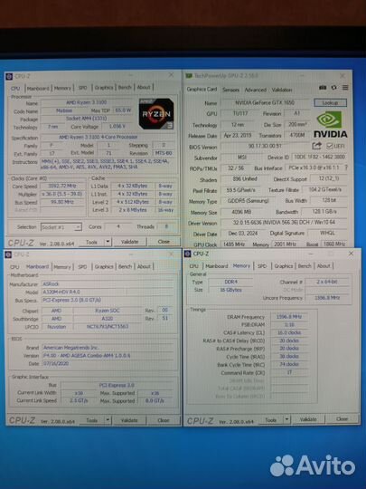
Task: Open Graphics tab in bottom-right CPU-Z window
Action: click(x=284, y=266)
